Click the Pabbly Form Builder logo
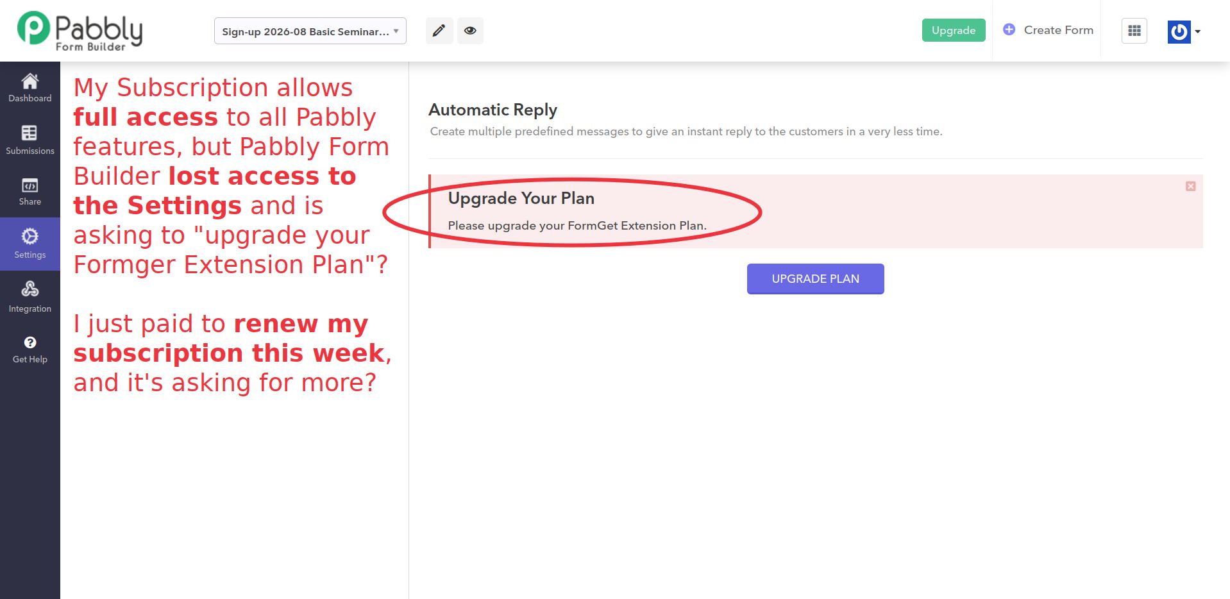 pyautogui.click(x=80, y=31)
